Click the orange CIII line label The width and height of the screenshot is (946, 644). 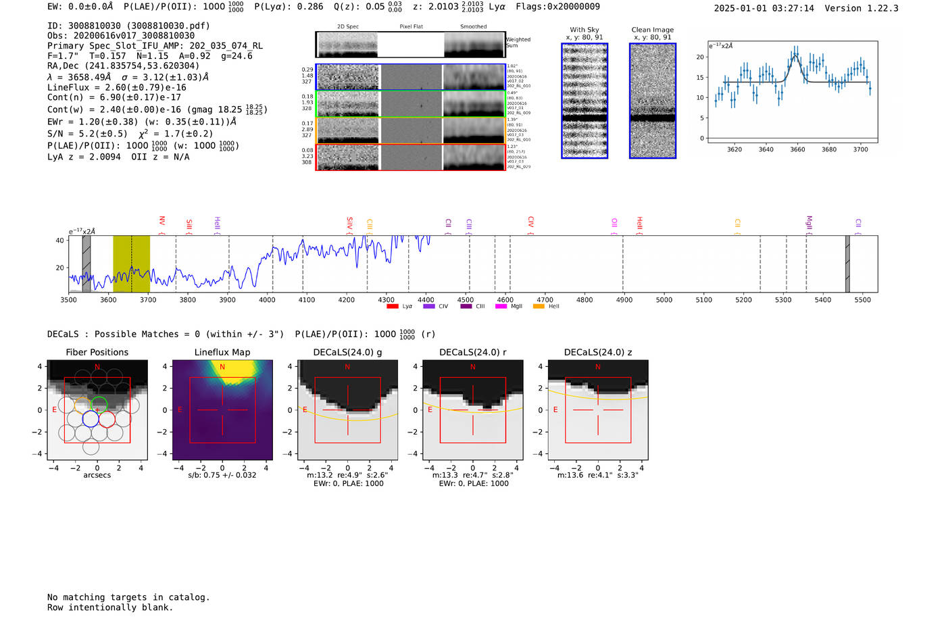pos(370,226)
